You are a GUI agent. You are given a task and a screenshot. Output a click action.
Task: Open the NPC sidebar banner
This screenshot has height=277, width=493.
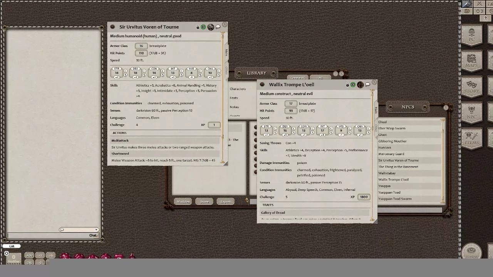472,113
